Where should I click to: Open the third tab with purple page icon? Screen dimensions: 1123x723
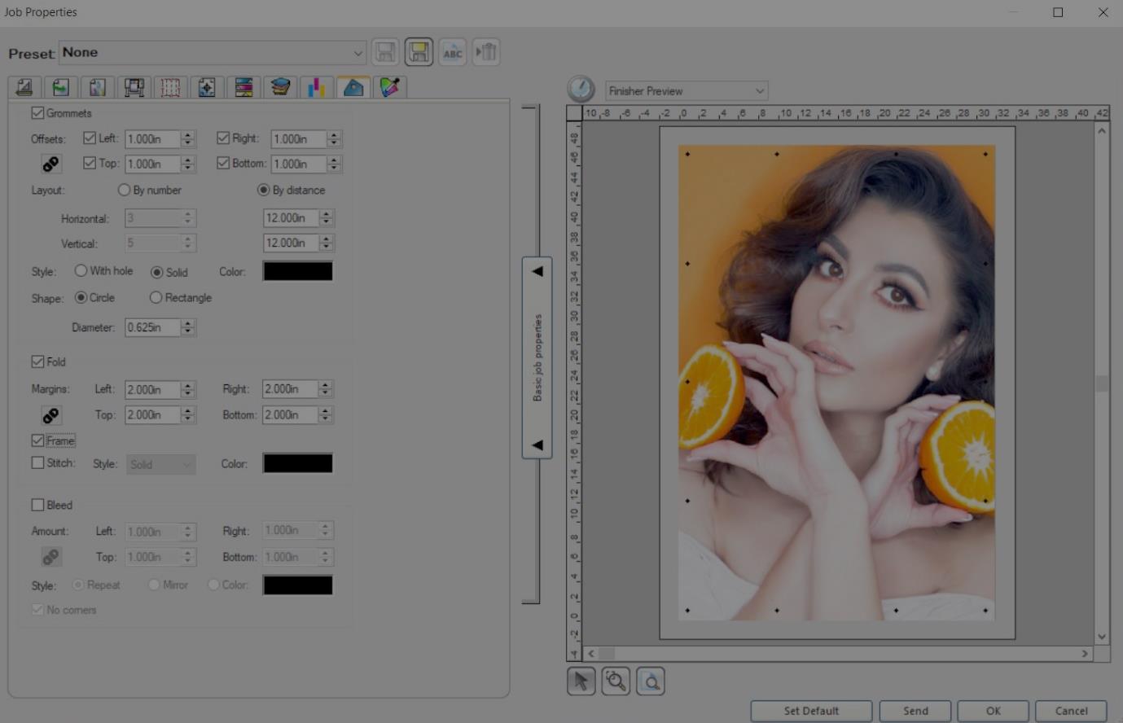pyautogui.click(x=97, y=87)
